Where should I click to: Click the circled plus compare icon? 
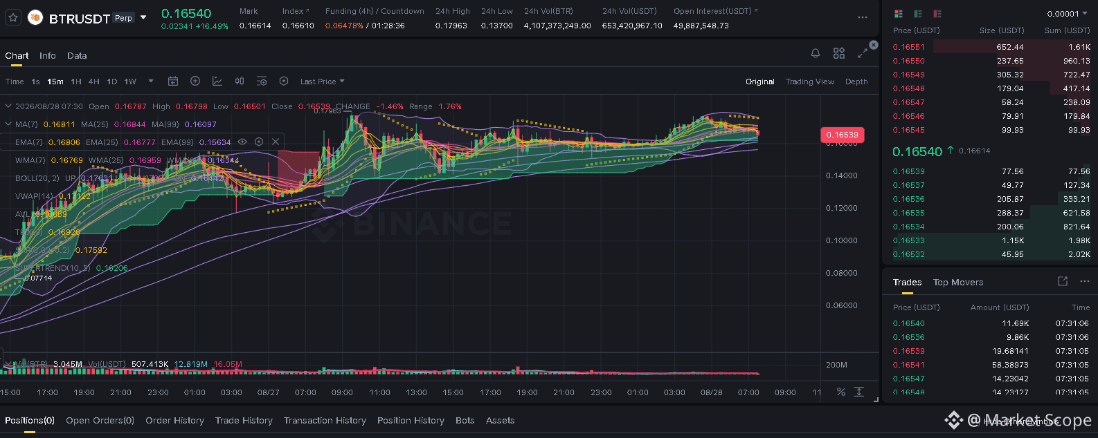click(x=195, y=82)
